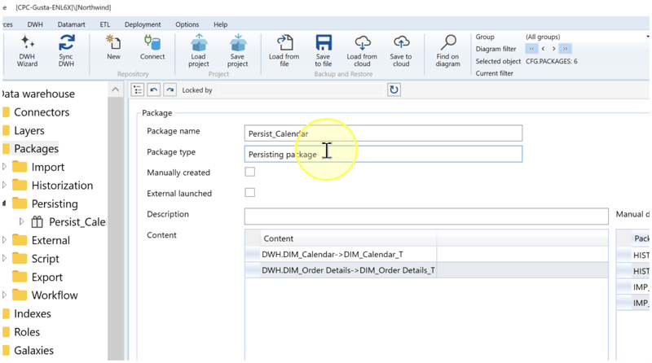Click into the Package type field
This screenshot has width=652, height=363.
click(x=383, y=154)
